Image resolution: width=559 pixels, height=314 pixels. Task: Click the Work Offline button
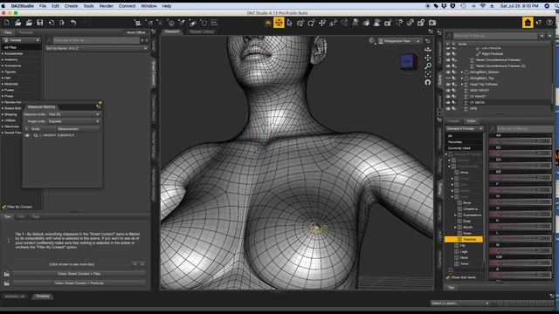click(x=136, y=32)
